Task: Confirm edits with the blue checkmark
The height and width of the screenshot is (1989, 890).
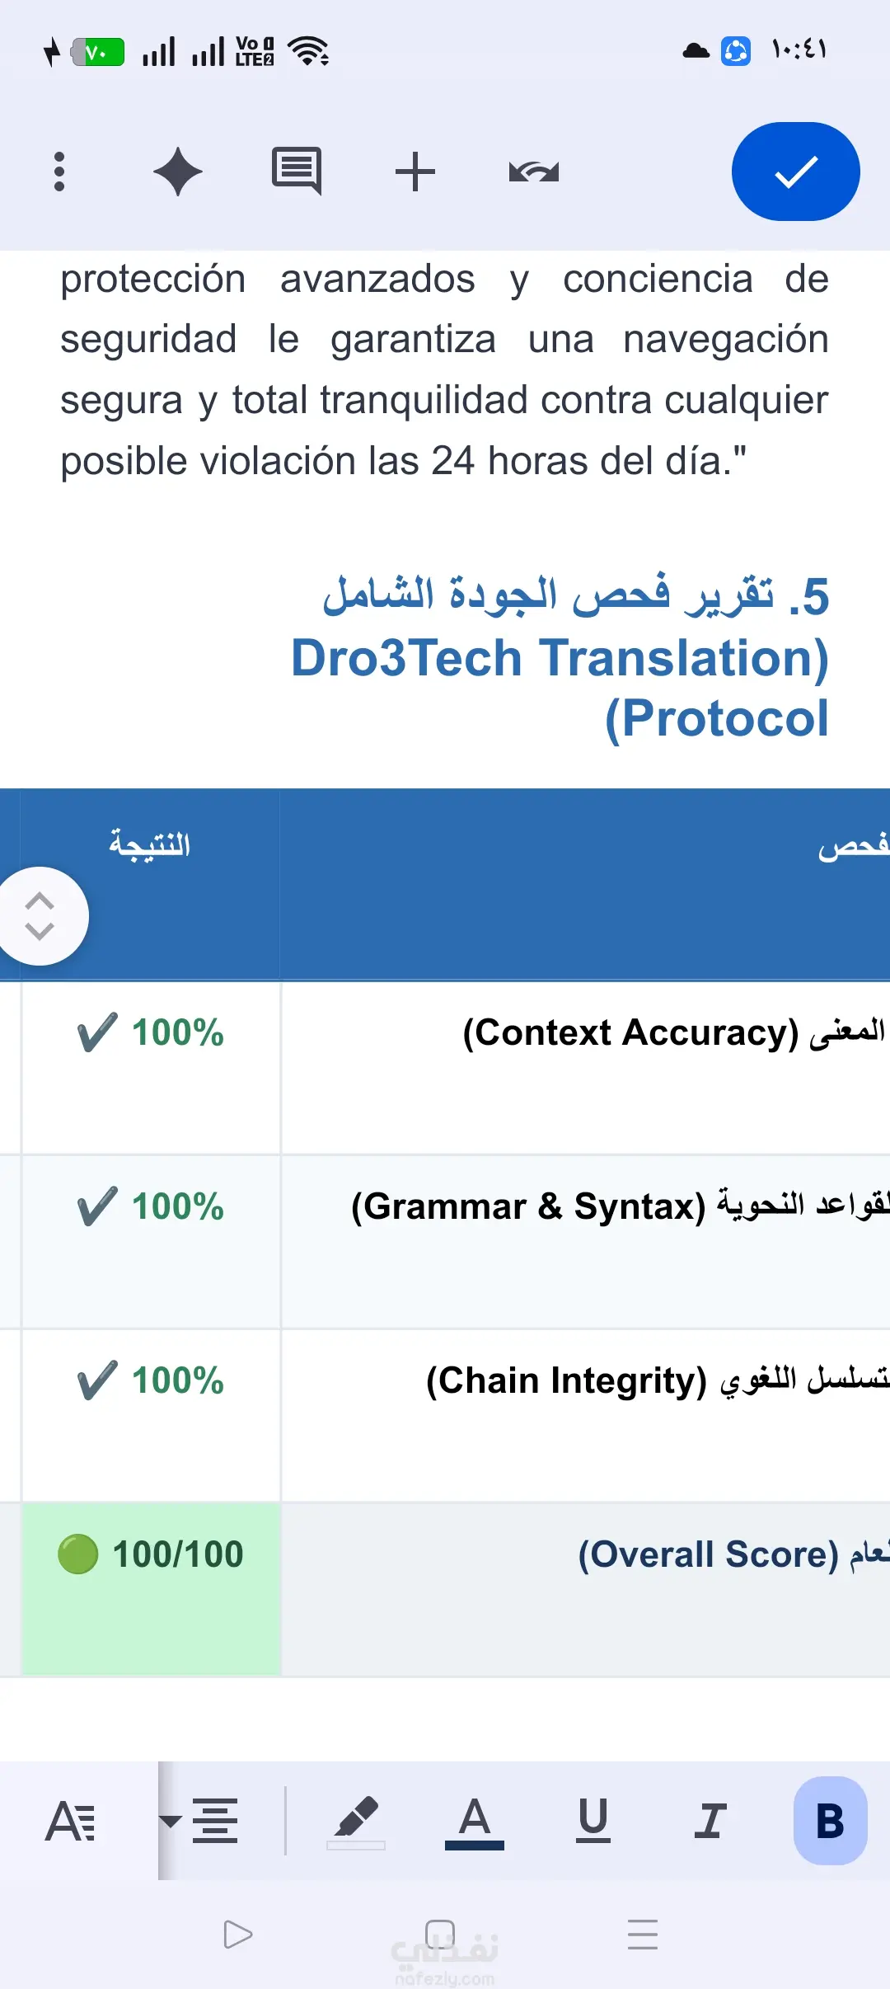Action: click(x=795, y=172)
